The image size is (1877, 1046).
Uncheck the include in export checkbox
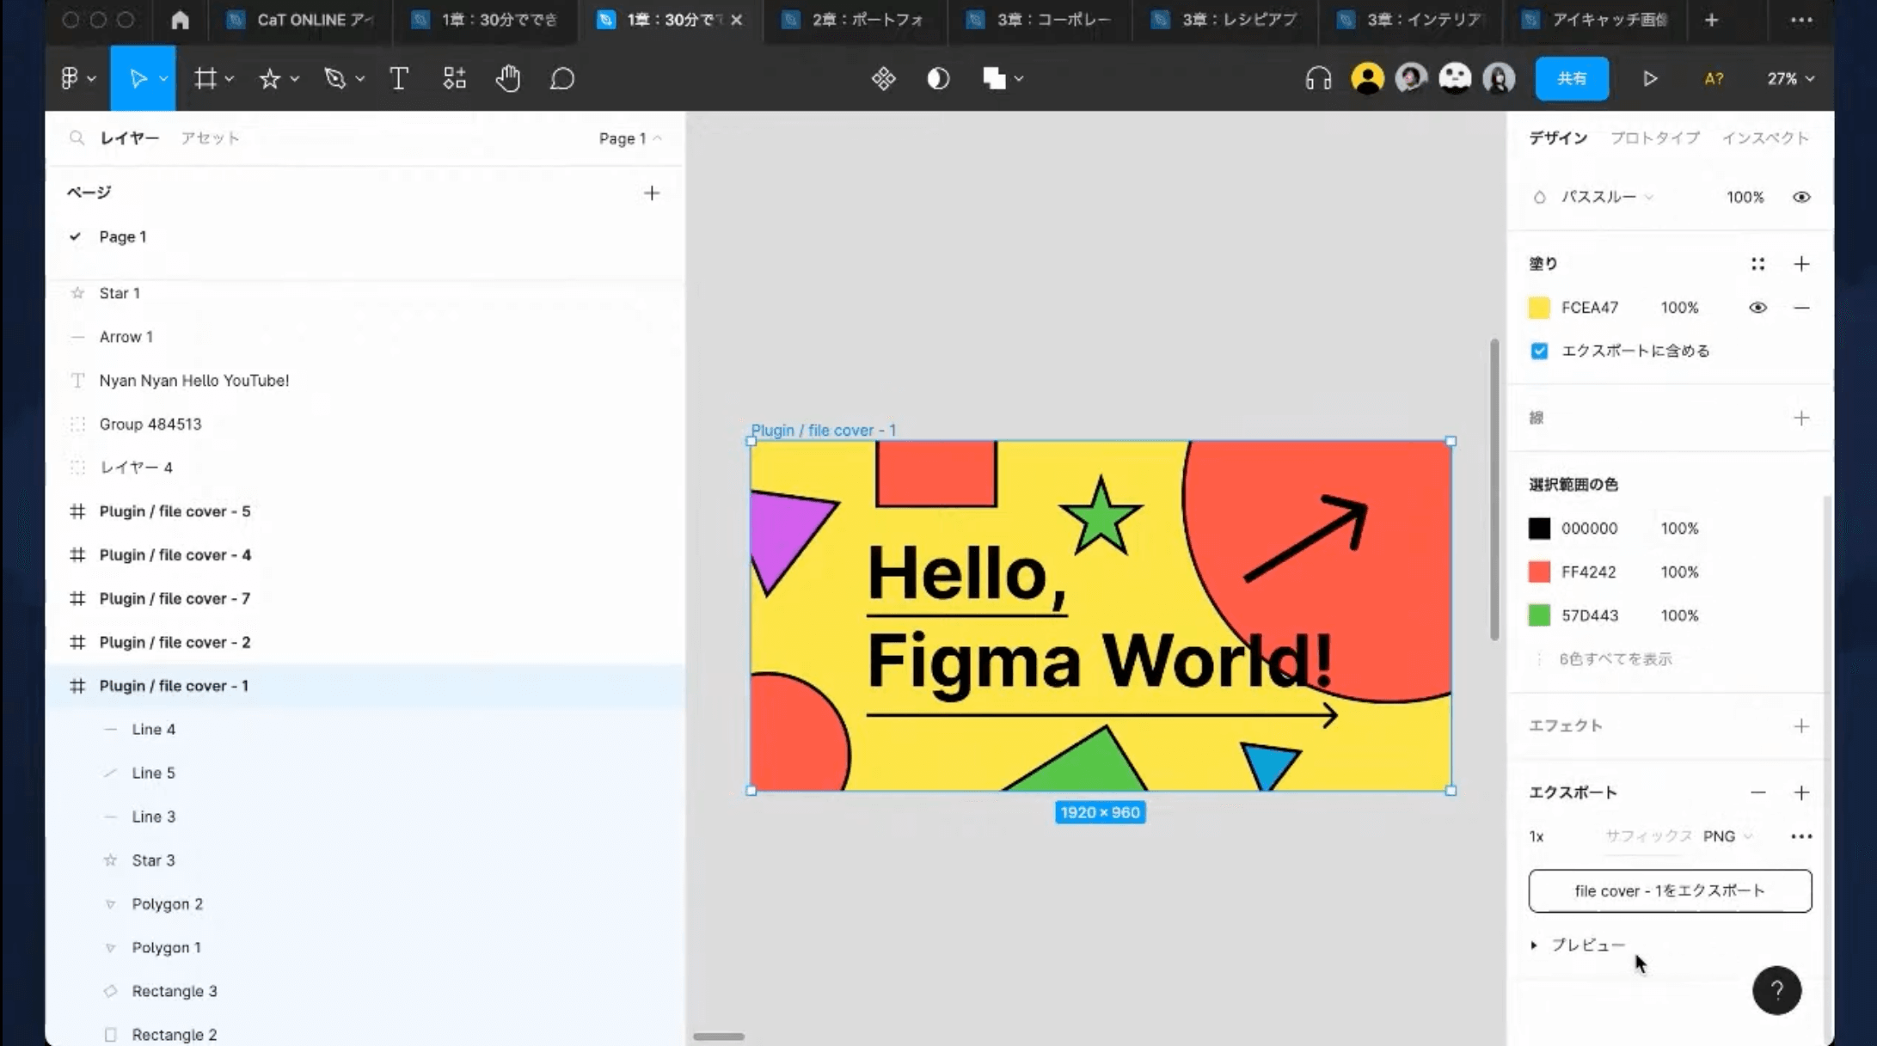(1539, 351)
